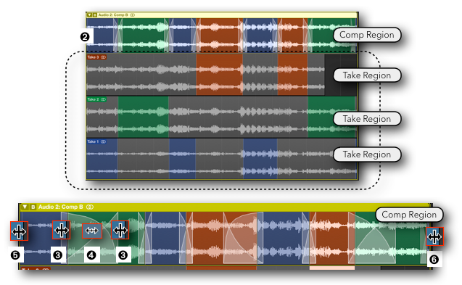Viewport: 462px width, 285px height.
Task: Select second orange selection in Take 3 lane
Action: pyautogui.click(x=292, y=74)
